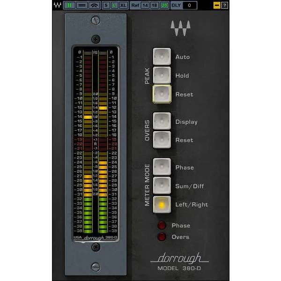Image resolution: width=281 pixels, height=281 pixels.
Task: Click the METER MODE vertical label
Action: click(x=147, y=185)
